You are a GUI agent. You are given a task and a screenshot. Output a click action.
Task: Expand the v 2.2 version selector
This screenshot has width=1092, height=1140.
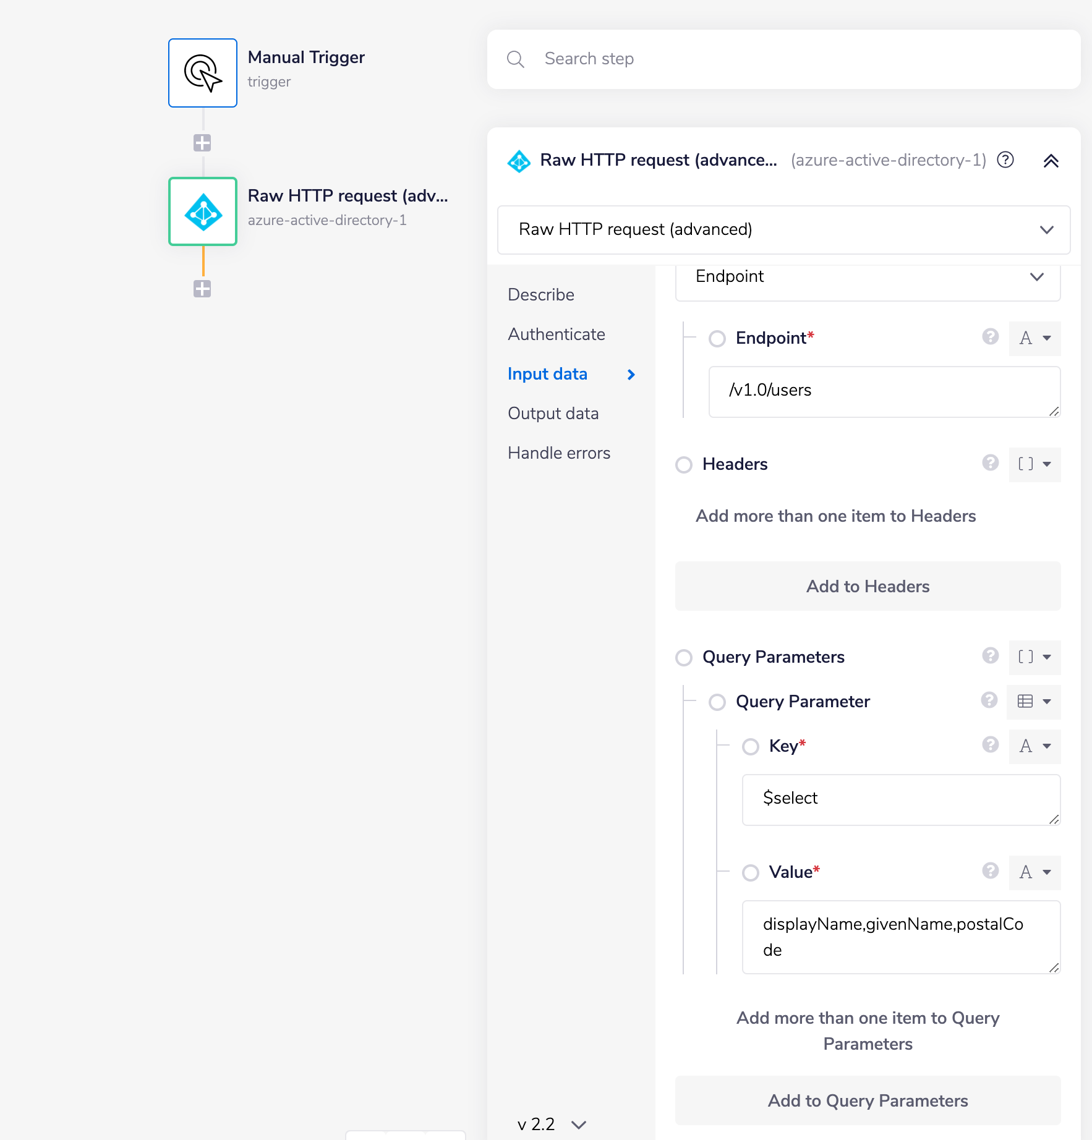(x=552, y=1124)
